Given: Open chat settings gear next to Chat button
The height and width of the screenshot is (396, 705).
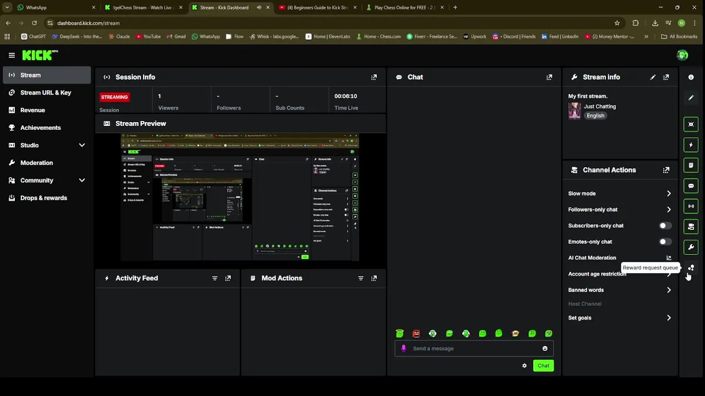Looking at the screenshot, I should pyautogui.click(x=524, y=366).
